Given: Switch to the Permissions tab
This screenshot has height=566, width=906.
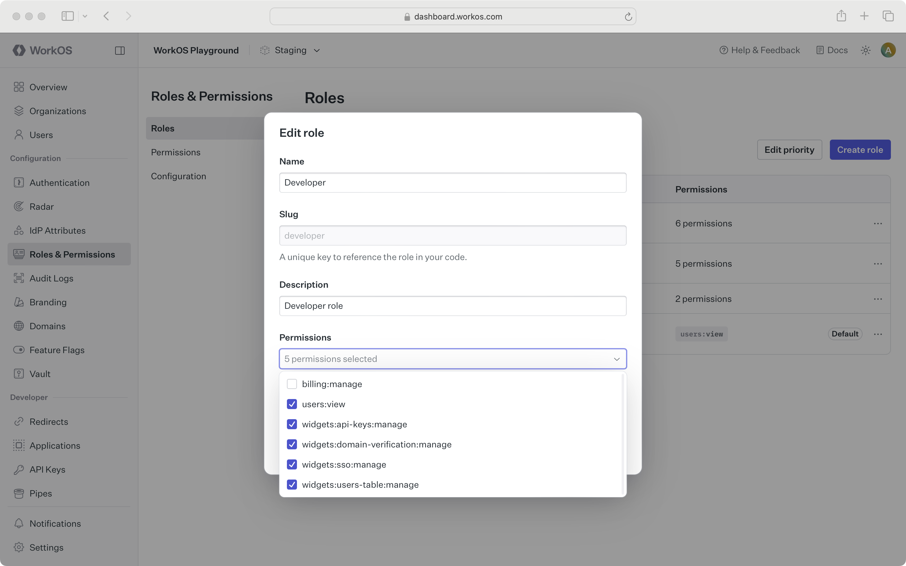Looking at the screenshot, I should click(x=176, y=152).
